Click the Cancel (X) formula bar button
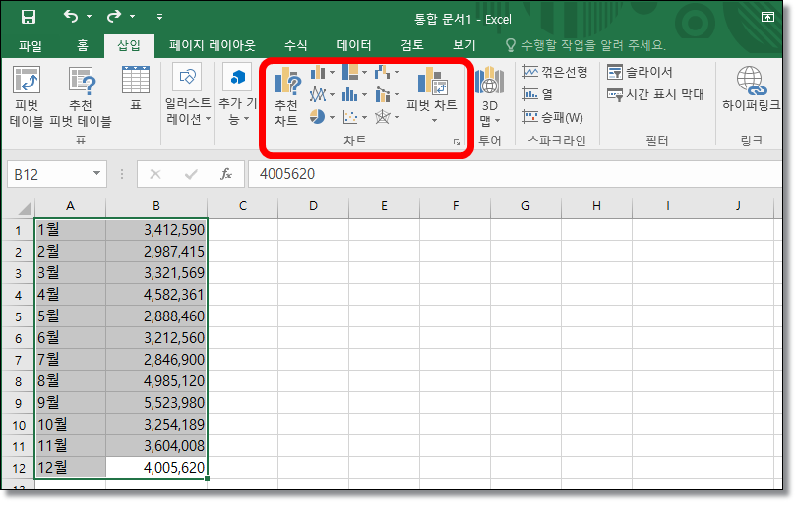This screenshot has height=517, width=795. pos(155,174)
